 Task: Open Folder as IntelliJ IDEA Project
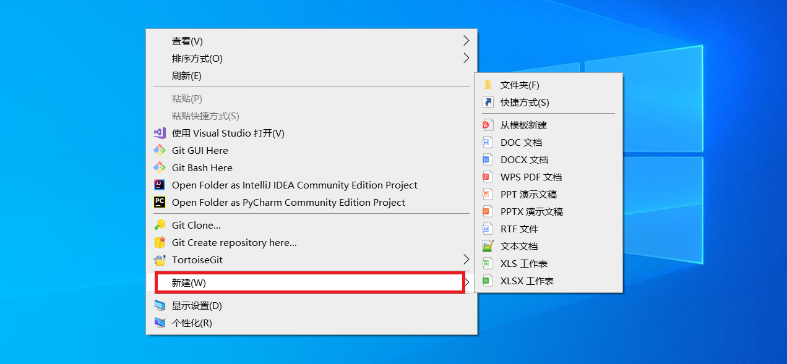pyautogui.click(x=311, y=185)
